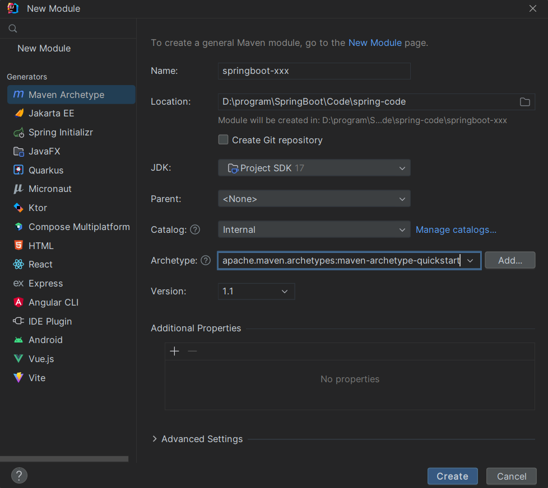
Task: Remove property with the minus icon
Action: pyautogui.click(x=192, y=351)
